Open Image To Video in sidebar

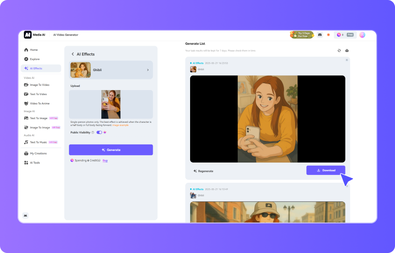click(x=39, y=85)
